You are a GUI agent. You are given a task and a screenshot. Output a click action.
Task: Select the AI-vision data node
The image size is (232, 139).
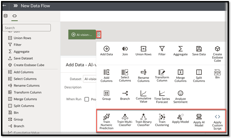tap(82, 34)
